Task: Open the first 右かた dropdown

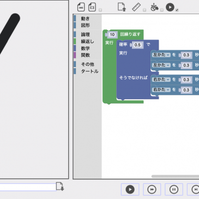Action: click(161, 80)
